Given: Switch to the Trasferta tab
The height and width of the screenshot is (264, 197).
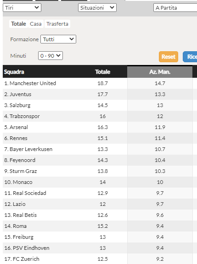Looking at the screenshot, I should pyautogui.click(x=57, y=24).
